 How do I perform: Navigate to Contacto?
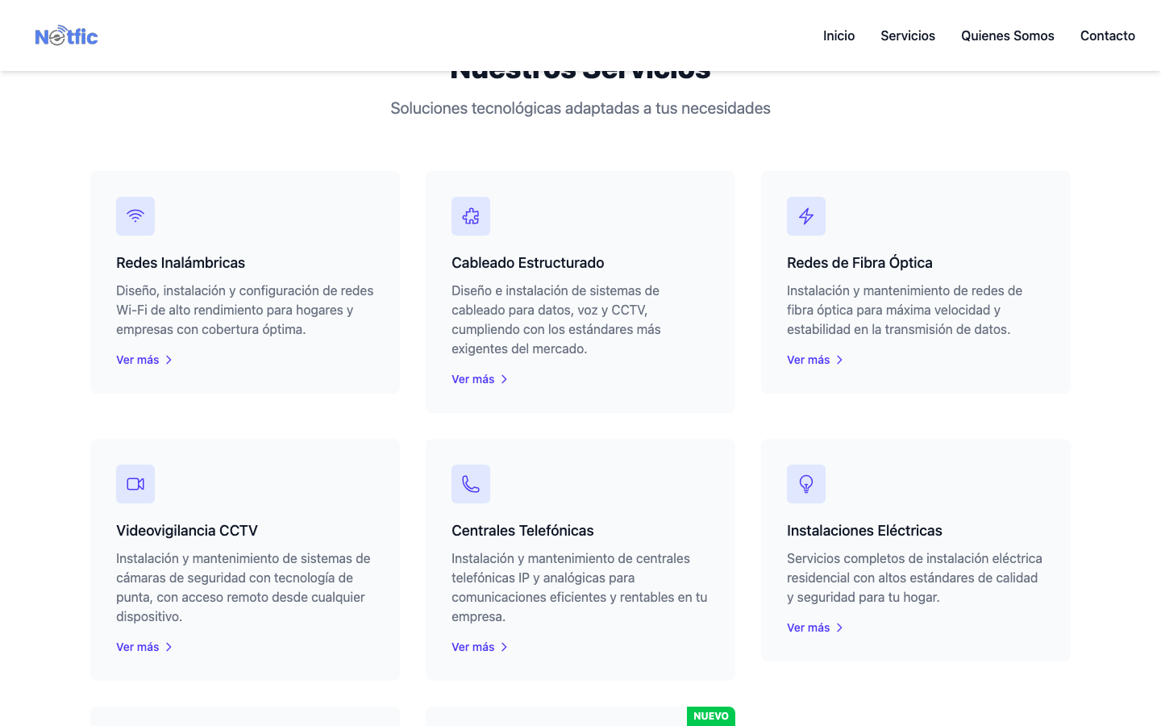1108,35
